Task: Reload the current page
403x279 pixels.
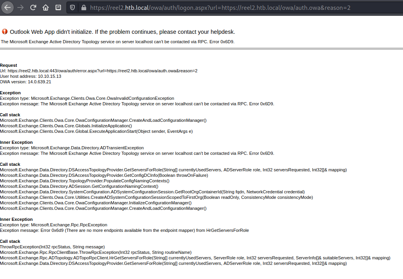Action: pyautogui.click(x=33, y=7)
